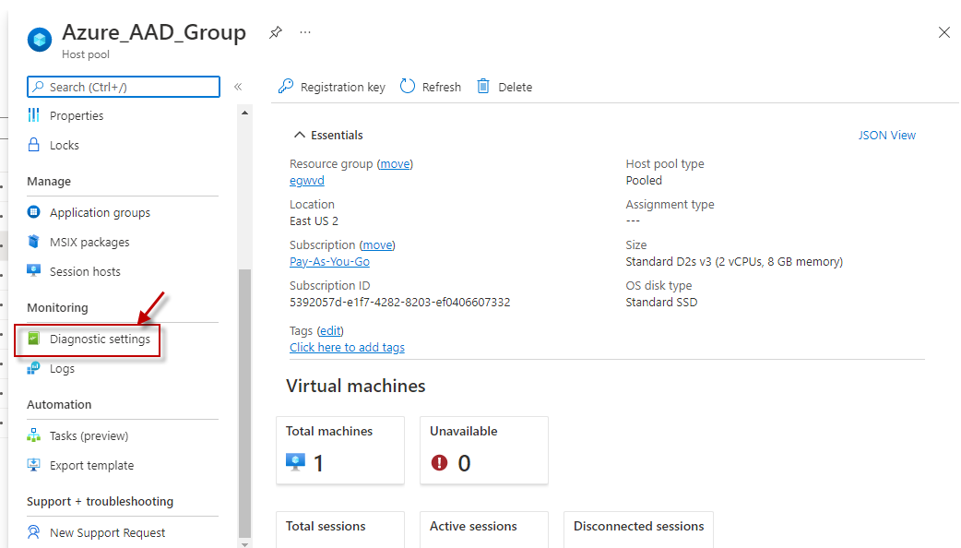Image resolution: width=961 pixels, height=548 pixels.
Task: Click the total machines monitor icon
Action: point(295,461)
